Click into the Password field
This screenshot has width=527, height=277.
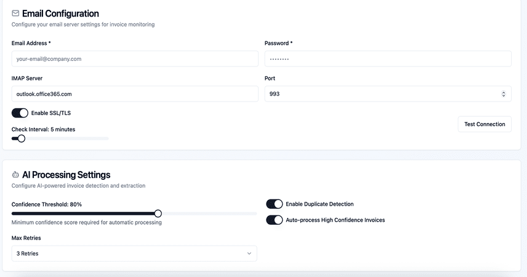point(388,59)
